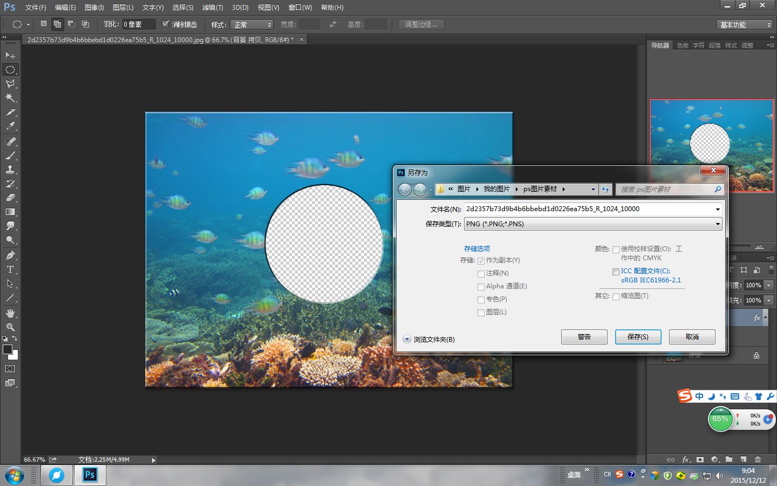The image size is (777, 486).
Task: Enable the ICC profile checkbox
Action: coord(616,272)
